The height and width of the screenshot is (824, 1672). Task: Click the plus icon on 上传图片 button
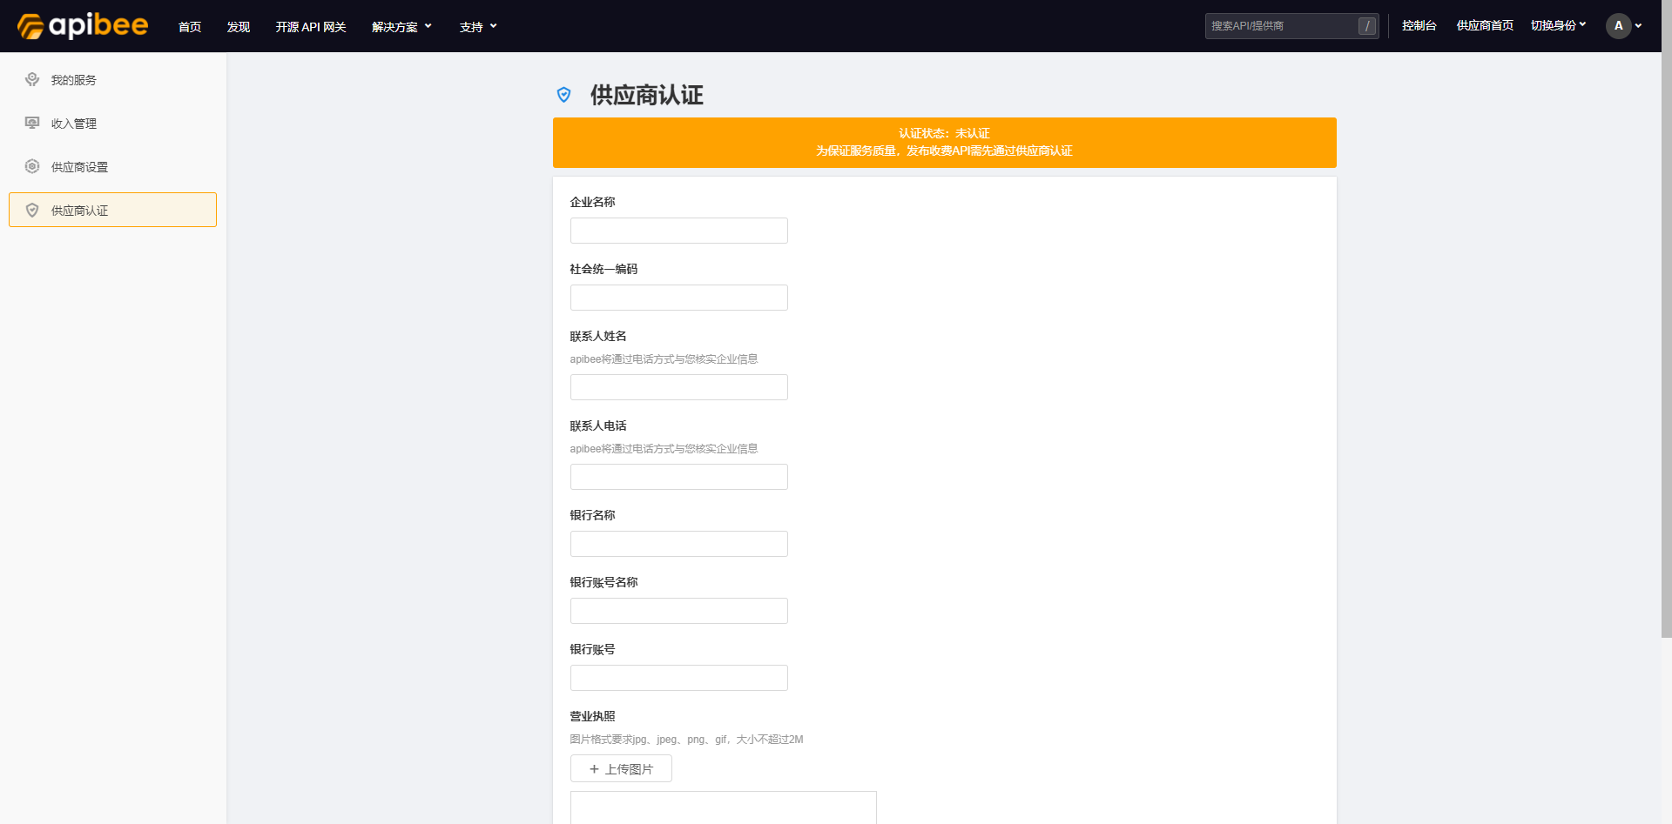pyautogui.click(x=594, y=769)
